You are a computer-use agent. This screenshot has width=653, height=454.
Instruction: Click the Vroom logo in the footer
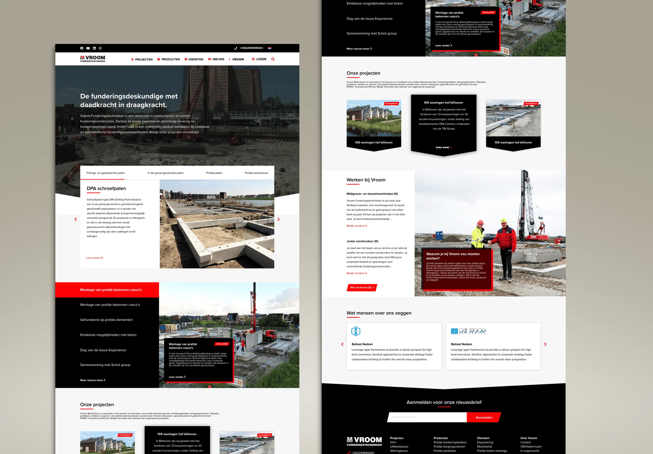(364, 441)
